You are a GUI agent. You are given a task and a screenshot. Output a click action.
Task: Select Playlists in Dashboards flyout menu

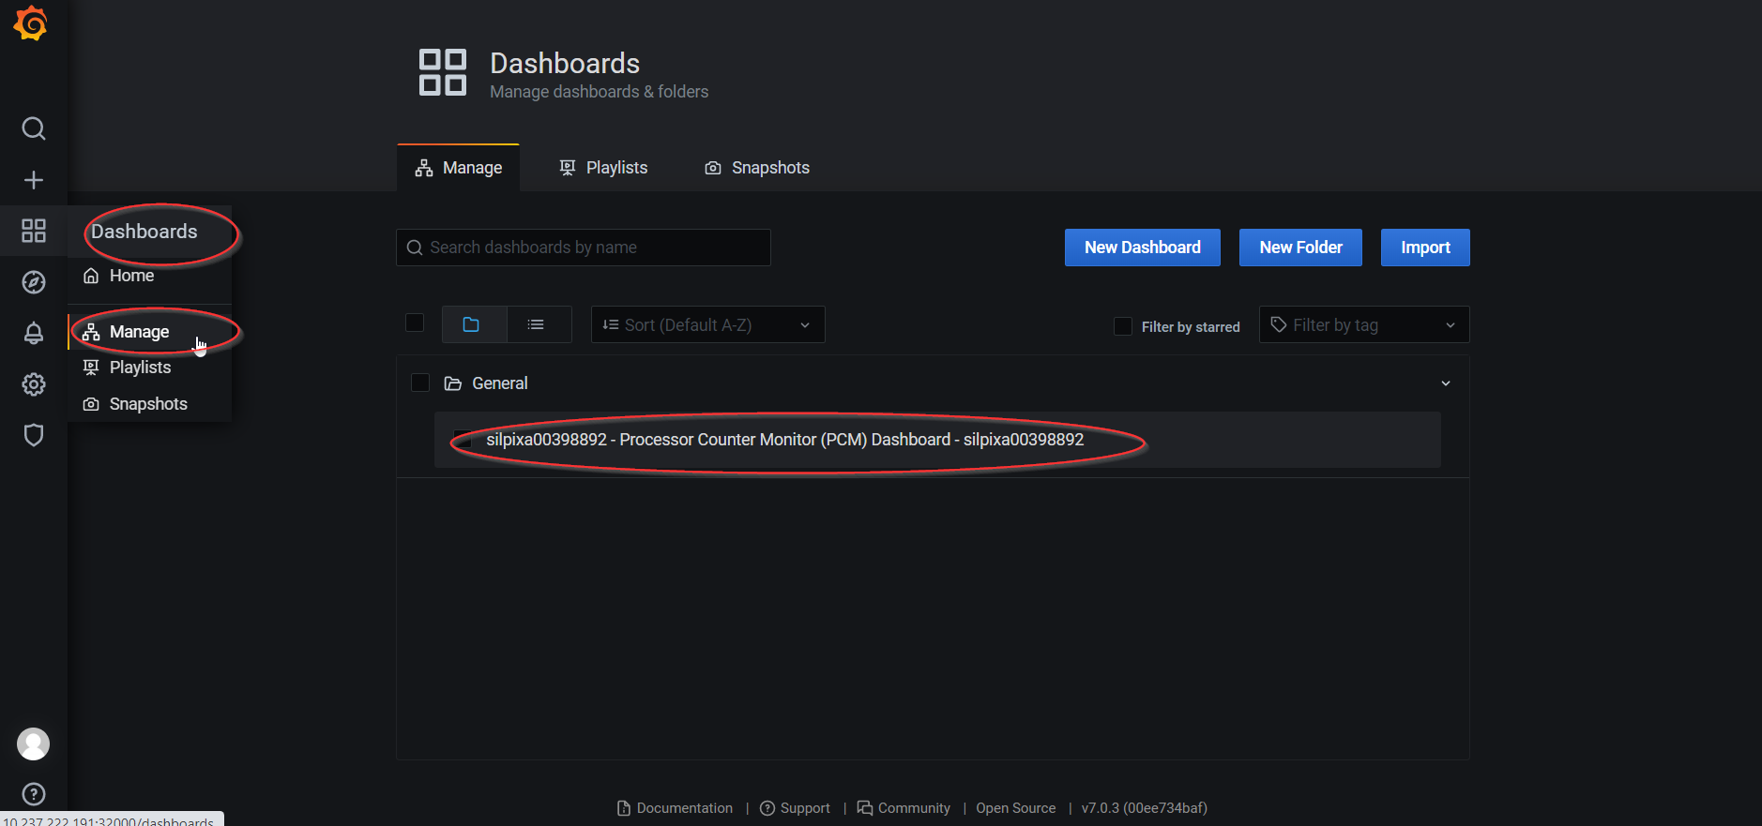pyautogui.click(x=150, y=368)
